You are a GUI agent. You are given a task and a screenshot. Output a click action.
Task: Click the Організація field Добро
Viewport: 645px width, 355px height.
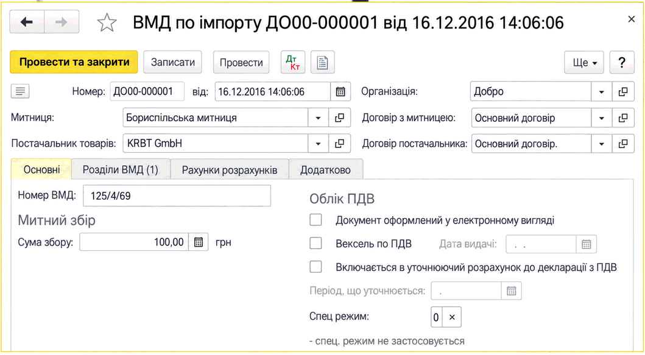531,91
